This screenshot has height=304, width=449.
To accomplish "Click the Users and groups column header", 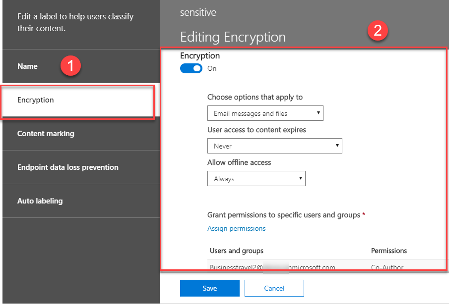I will (x=237, y=251).
